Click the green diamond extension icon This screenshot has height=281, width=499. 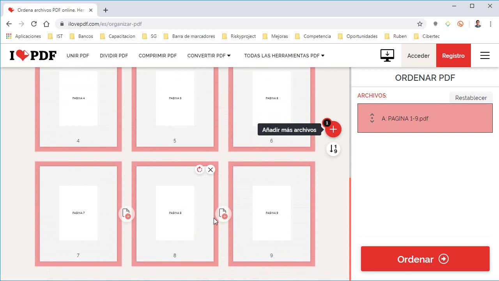448,24
